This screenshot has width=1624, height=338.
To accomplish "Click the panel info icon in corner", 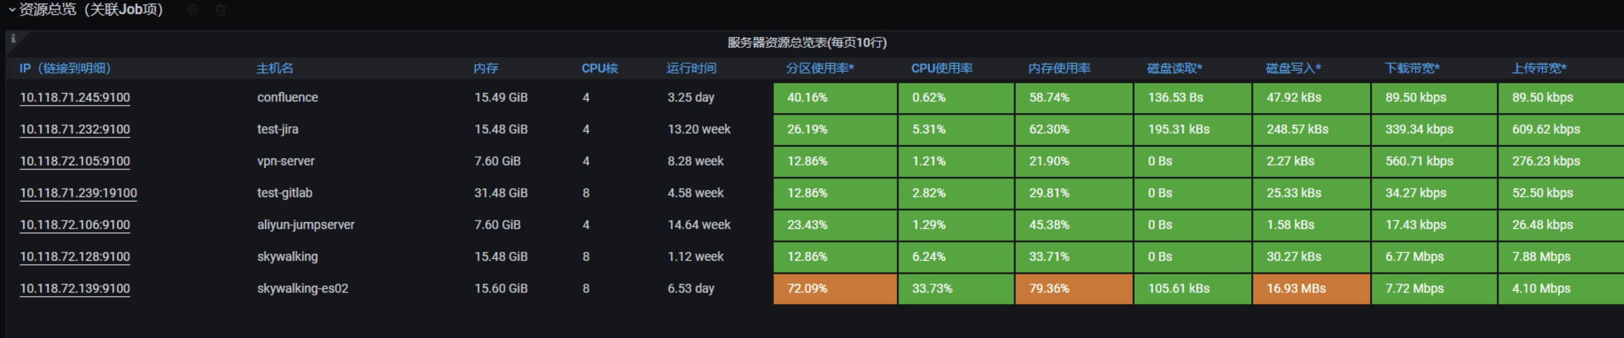I will pos(13,38).
